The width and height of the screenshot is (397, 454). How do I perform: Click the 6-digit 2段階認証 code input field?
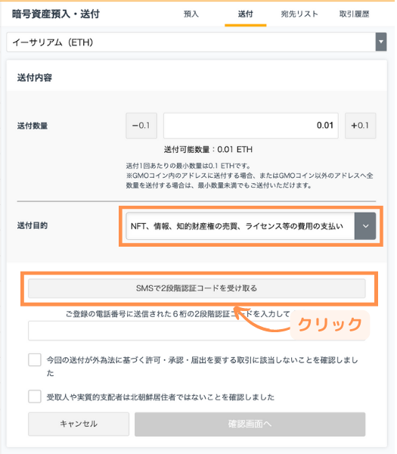click(197, 332)
